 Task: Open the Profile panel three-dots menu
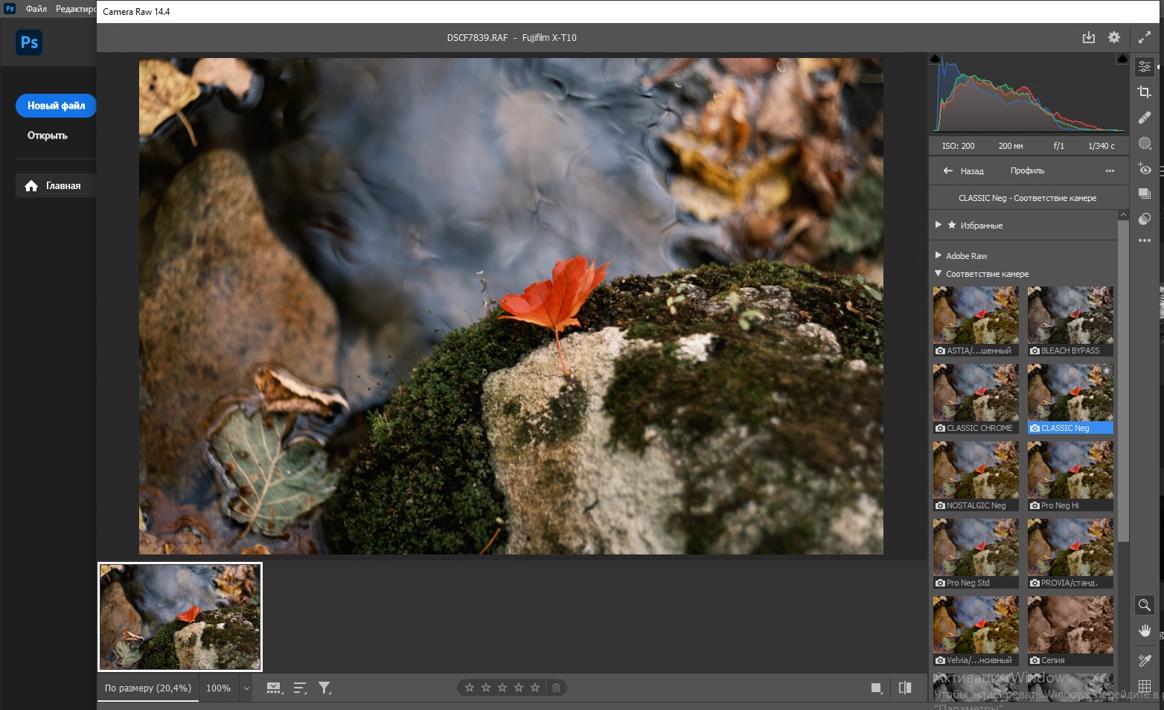[1110, 171]
